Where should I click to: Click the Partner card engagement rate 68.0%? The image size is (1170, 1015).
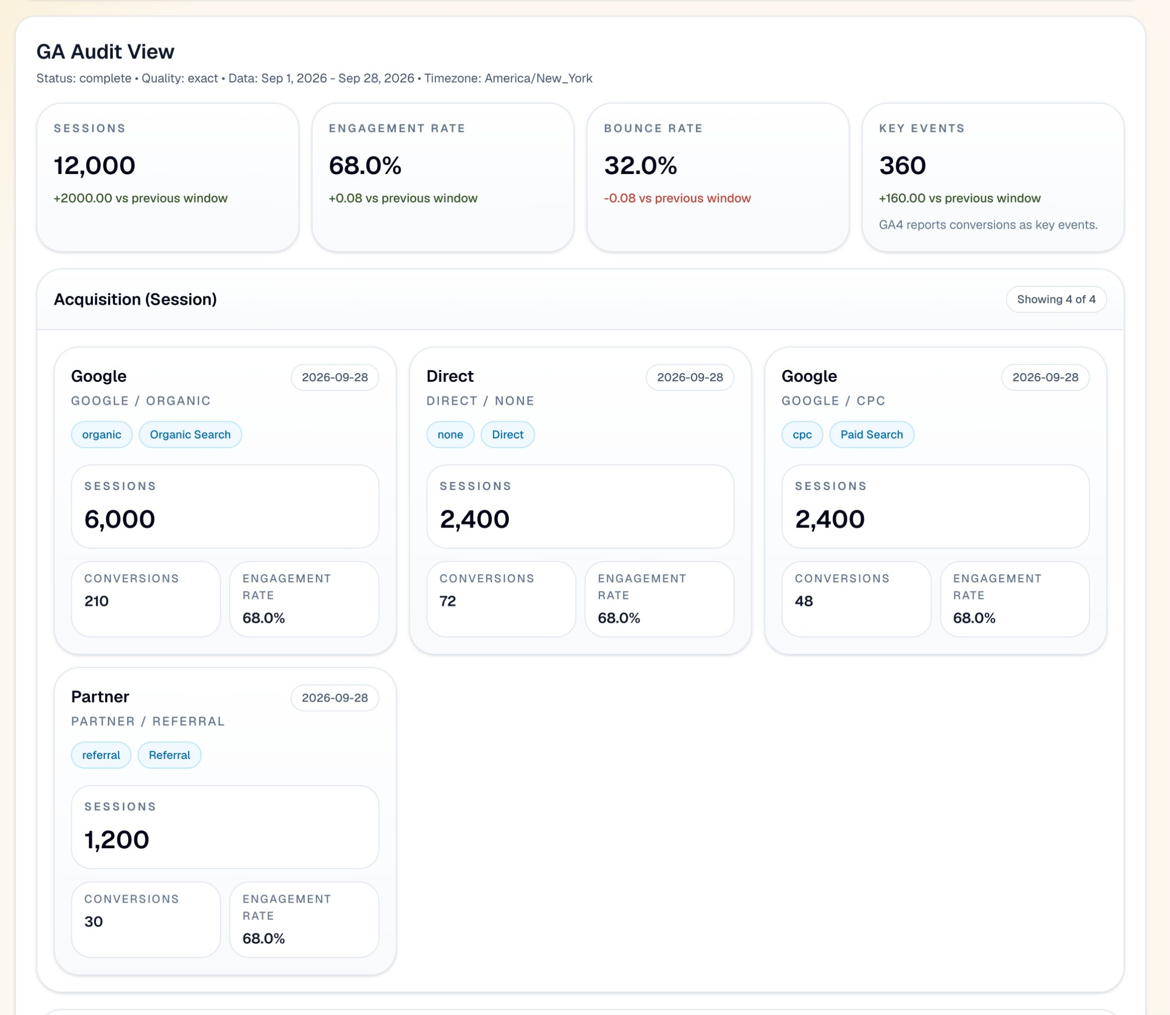coord(263,939)
